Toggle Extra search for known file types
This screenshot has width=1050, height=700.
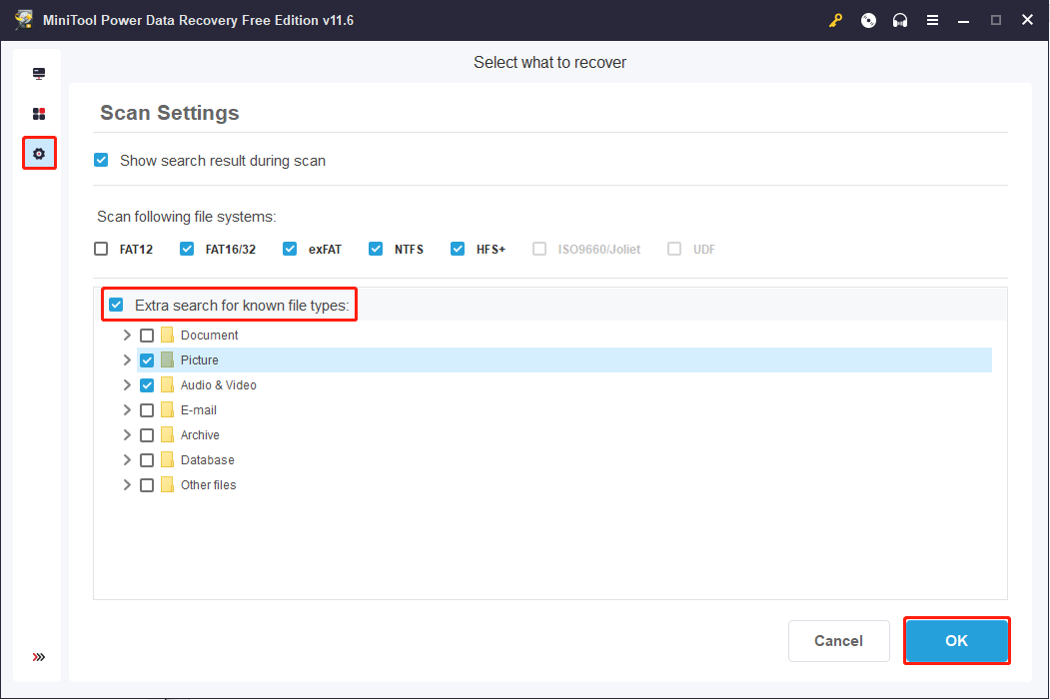tap(117, 306)
